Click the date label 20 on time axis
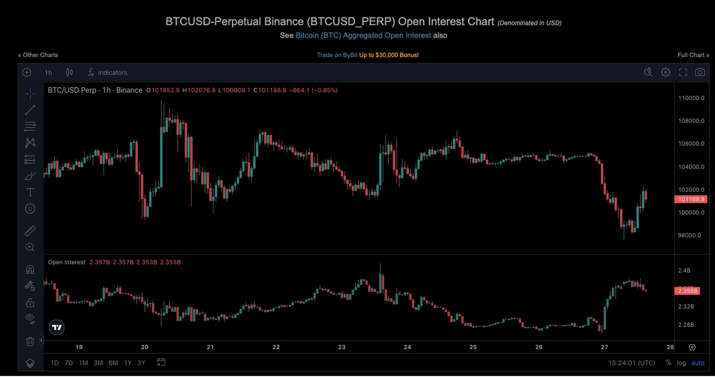This screenshot has height=377, width=715. pos(145,347)
